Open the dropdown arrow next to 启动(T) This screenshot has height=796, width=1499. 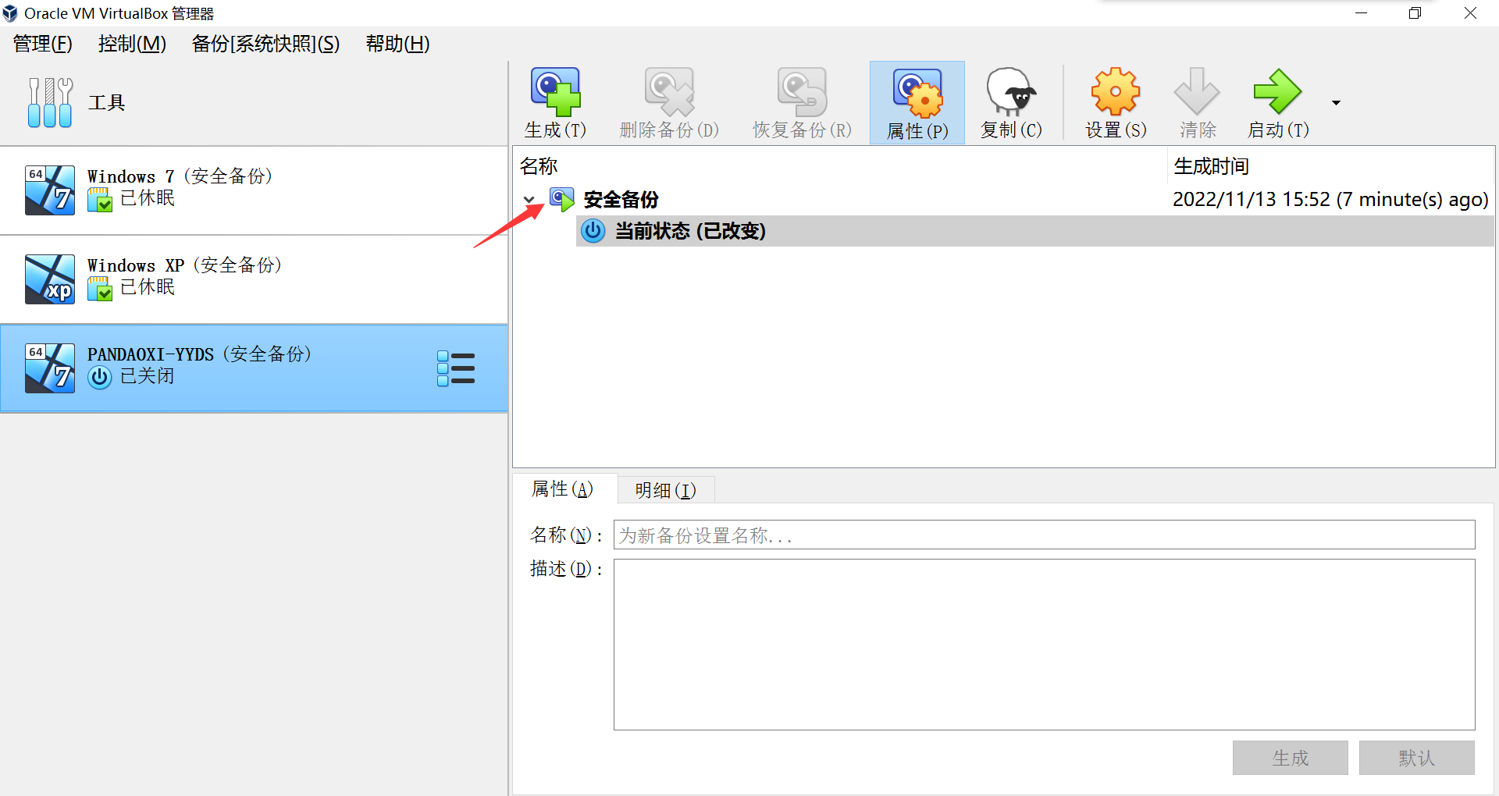[x=1336, y=103]
